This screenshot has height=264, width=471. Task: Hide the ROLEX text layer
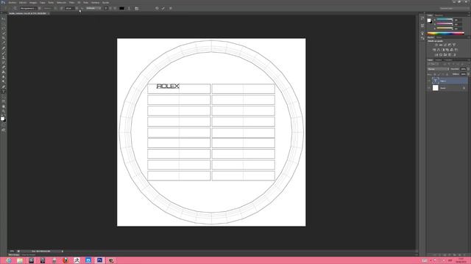(429, 81)
